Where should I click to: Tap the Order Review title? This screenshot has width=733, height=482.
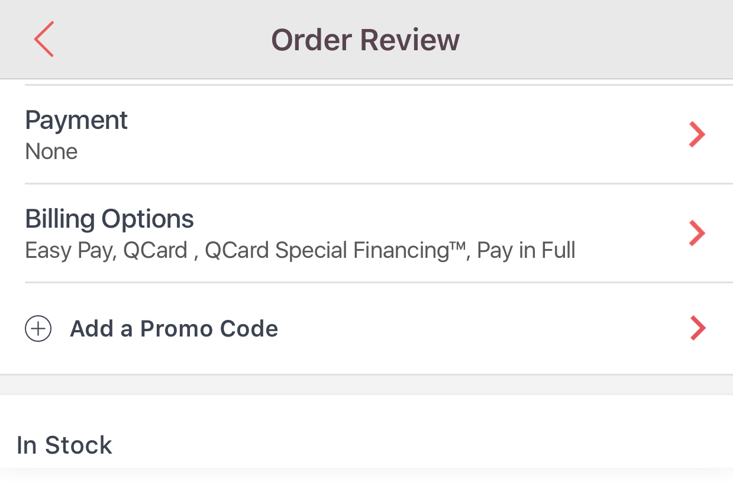[366, 40]
